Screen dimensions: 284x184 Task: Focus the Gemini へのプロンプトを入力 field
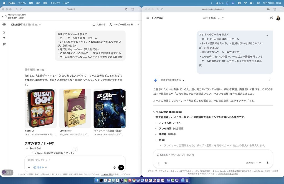213,155
